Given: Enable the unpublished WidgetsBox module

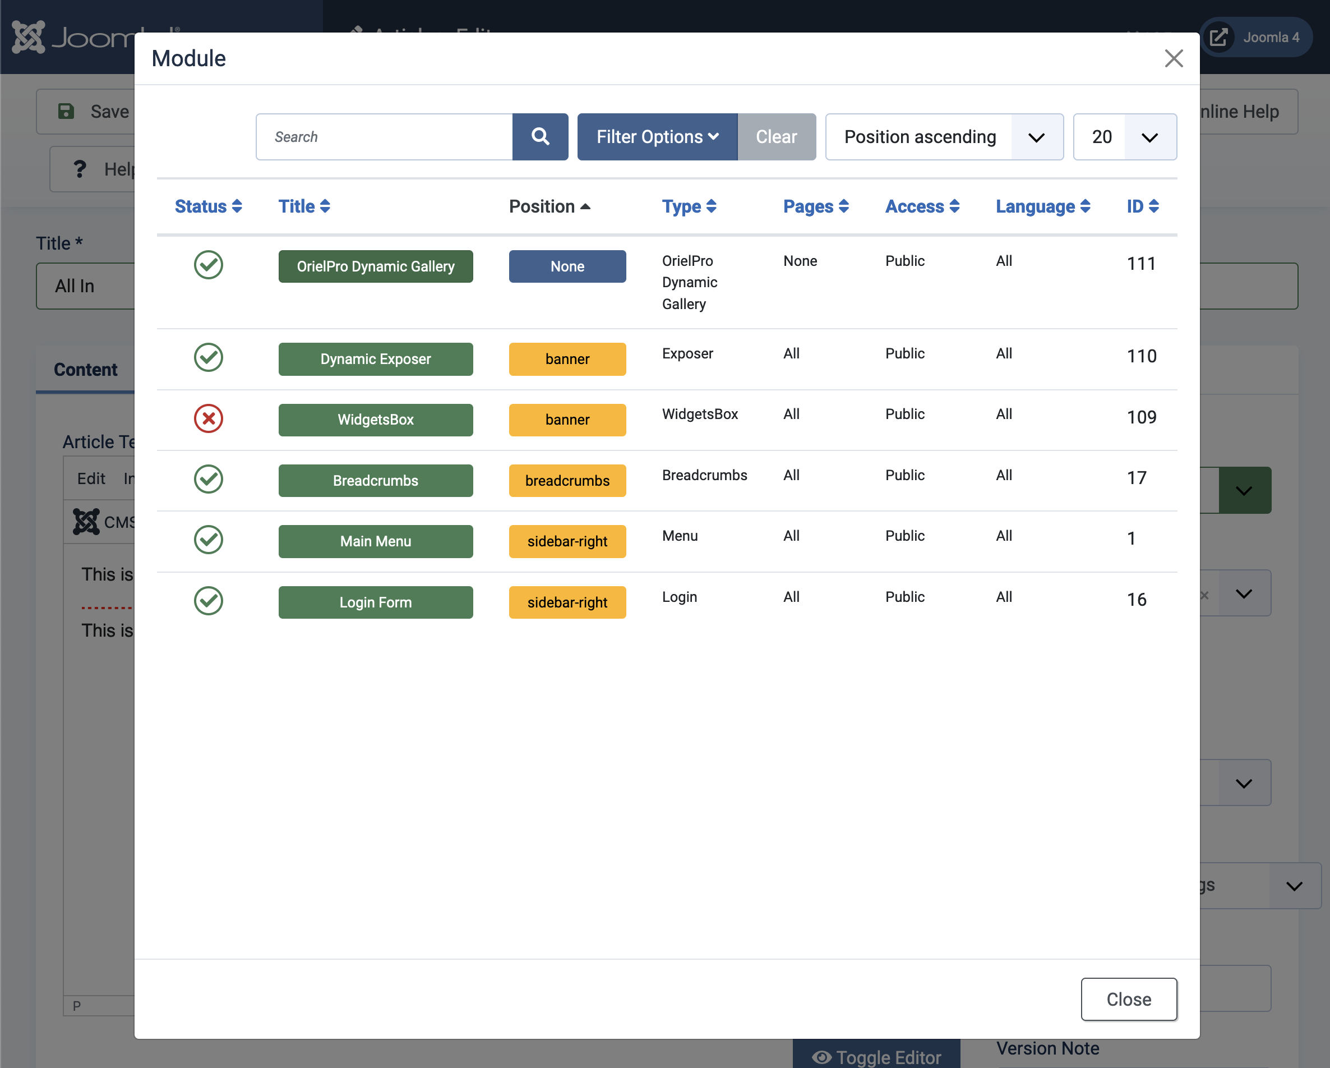Looking at the screenshot, I should [x=209, y=418].
